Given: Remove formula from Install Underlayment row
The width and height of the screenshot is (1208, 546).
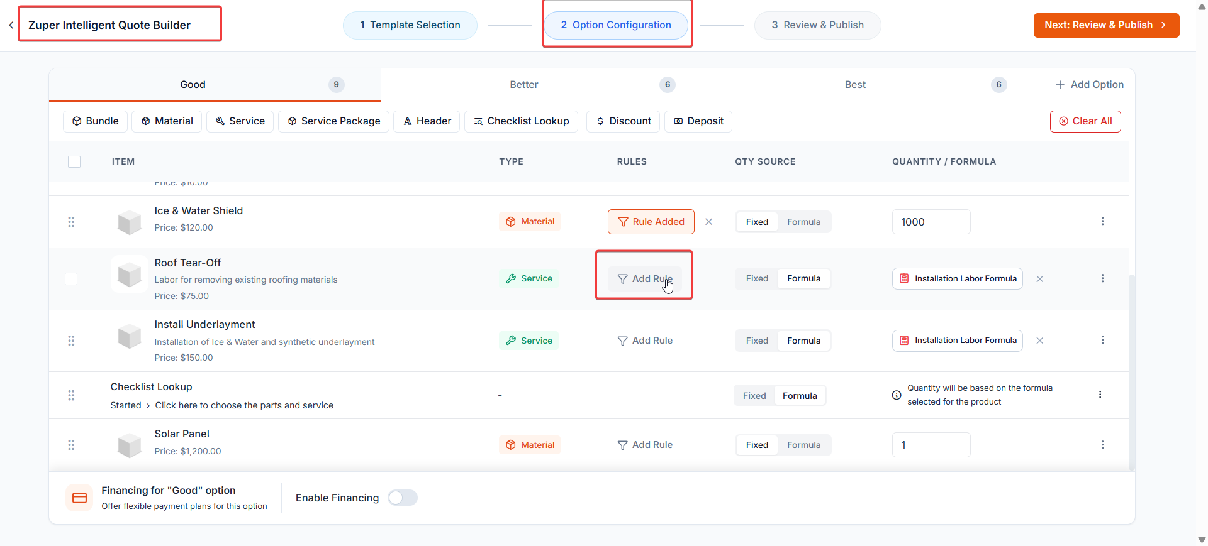Looking at the screenshot, I should [1040, 341].
